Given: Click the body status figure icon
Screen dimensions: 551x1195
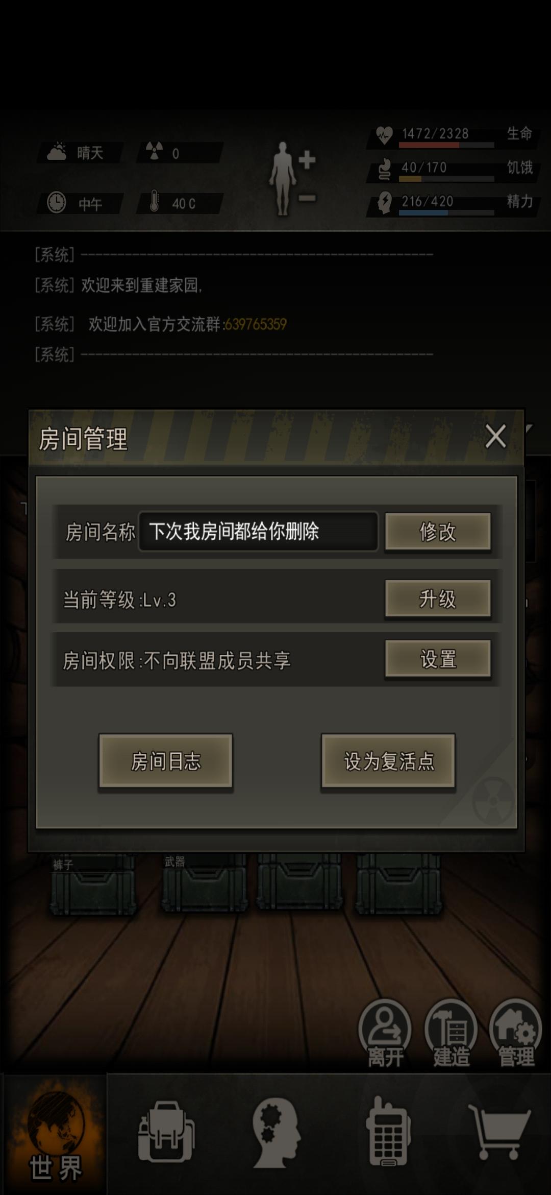Looking at the screenshot, I should (x=291, y=179).
